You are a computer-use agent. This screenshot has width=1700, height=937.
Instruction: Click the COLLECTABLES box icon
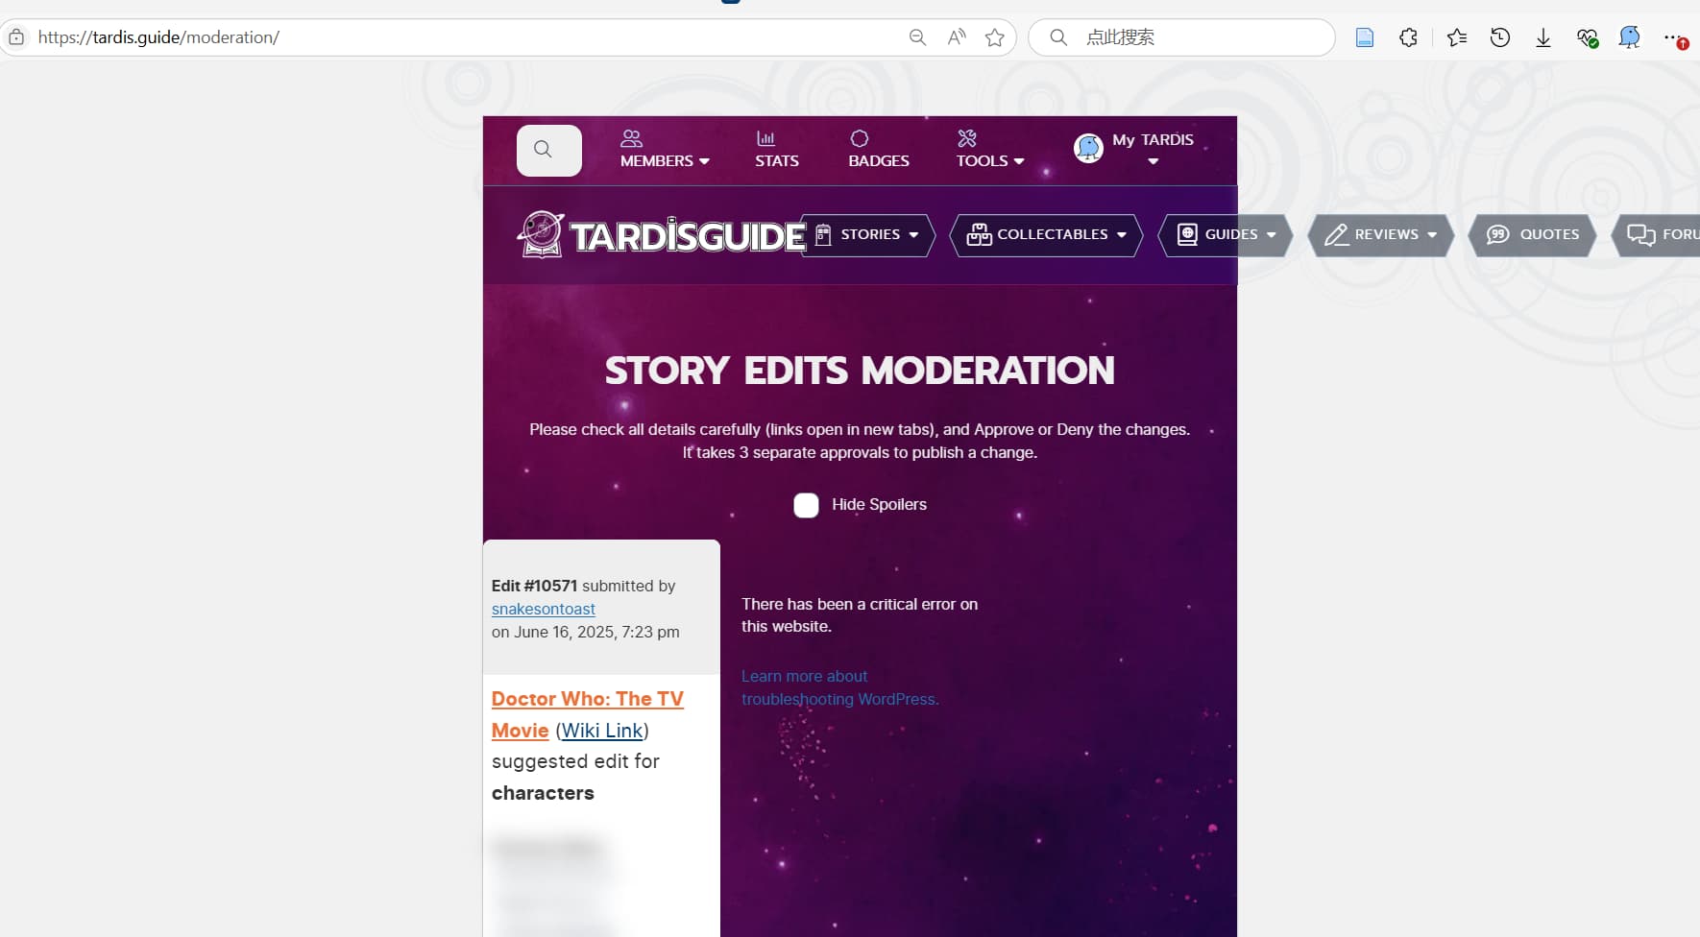979,235
